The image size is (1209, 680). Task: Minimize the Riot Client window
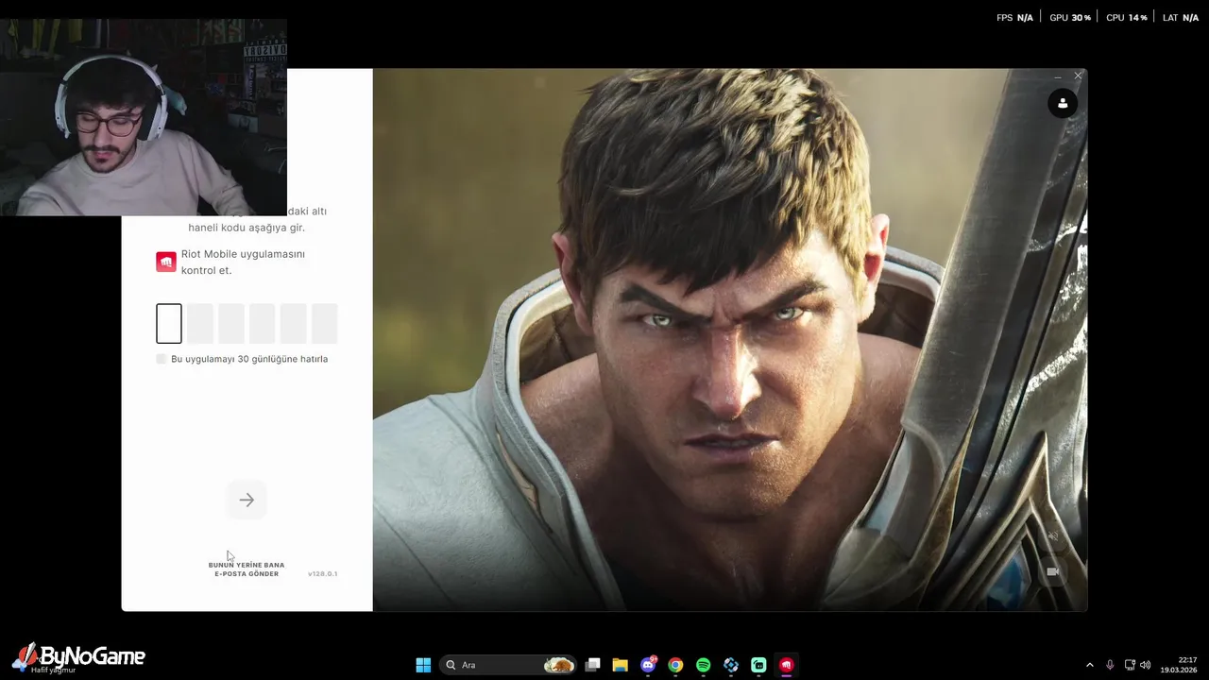point(1058,76)
